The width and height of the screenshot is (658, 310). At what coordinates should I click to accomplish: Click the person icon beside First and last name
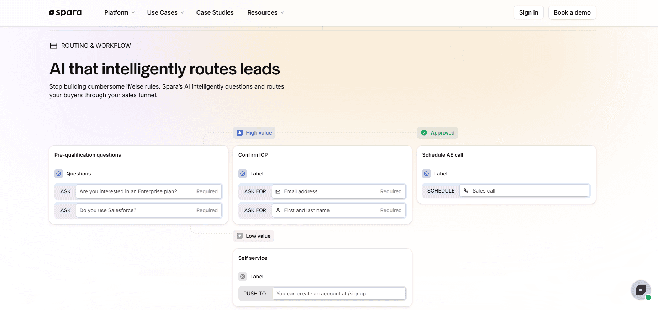click(278, 210)
